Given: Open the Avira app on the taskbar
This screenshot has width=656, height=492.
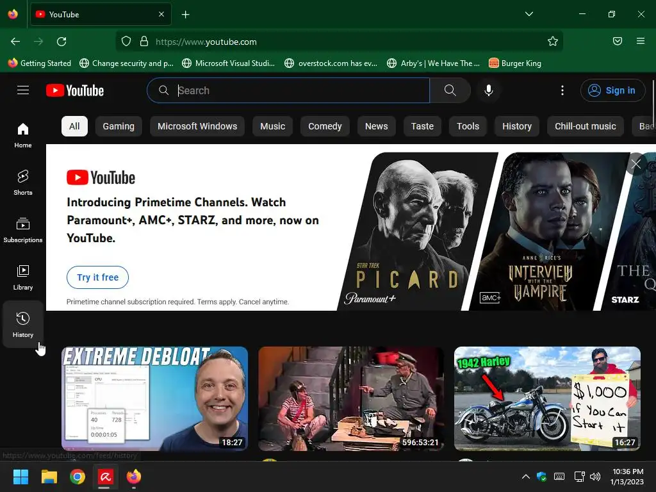Looking at the screenshot, I should [106, 477].
